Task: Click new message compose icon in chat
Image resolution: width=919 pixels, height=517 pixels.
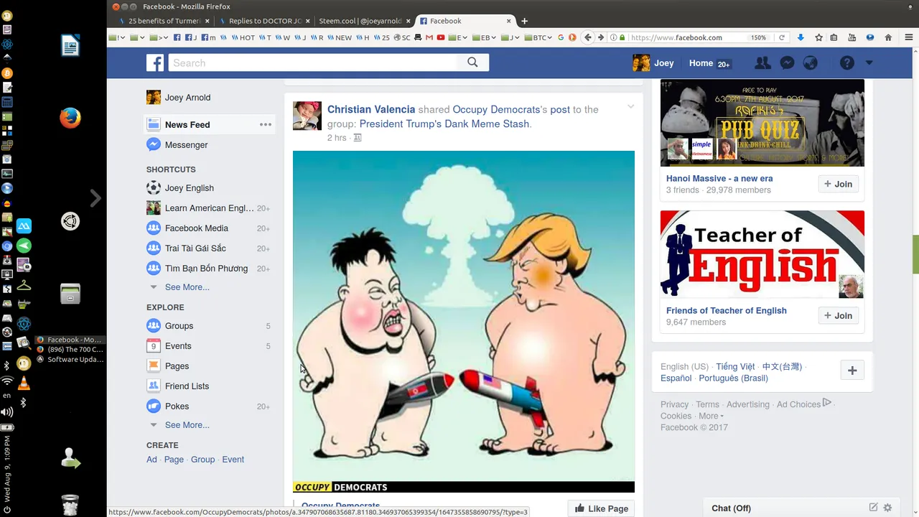Action: (x=873, y=508)
